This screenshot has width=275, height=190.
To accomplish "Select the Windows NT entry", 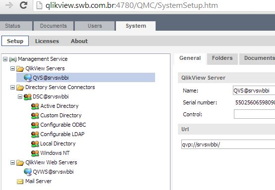I will [55, 153].
